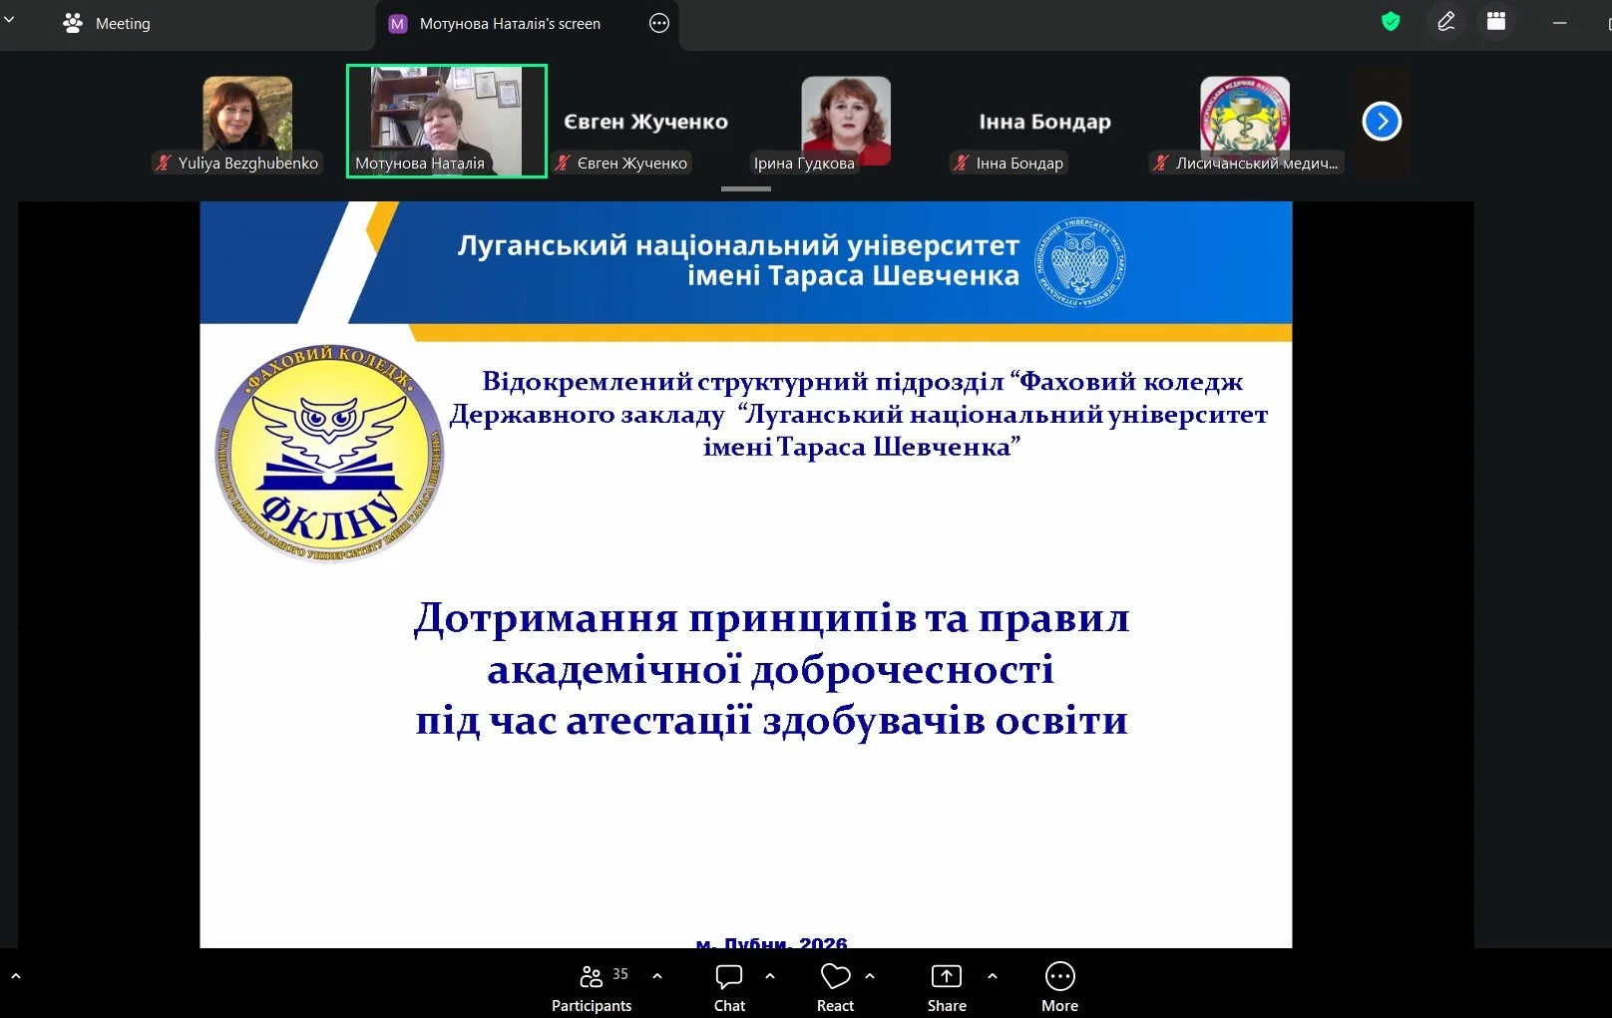This screenshot has width=1612, height=1018.
Task: Click the slide title "Дотримання принципів та правил"
Action: (772, 618)
